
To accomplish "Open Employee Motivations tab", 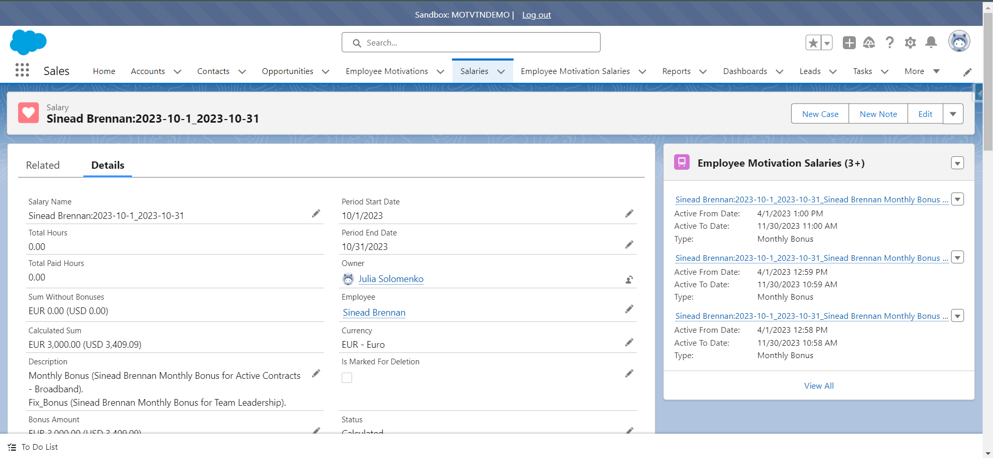I will pos(387,71).
